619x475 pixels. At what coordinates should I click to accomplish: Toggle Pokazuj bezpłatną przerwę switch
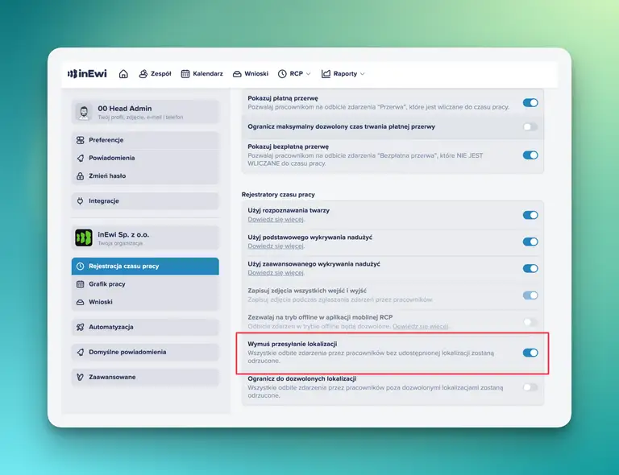(x=530, y=155)
